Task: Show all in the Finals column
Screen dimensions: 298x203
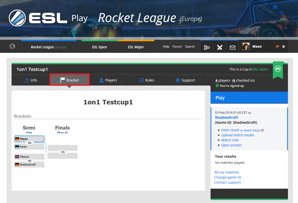Action: [62, 132]
